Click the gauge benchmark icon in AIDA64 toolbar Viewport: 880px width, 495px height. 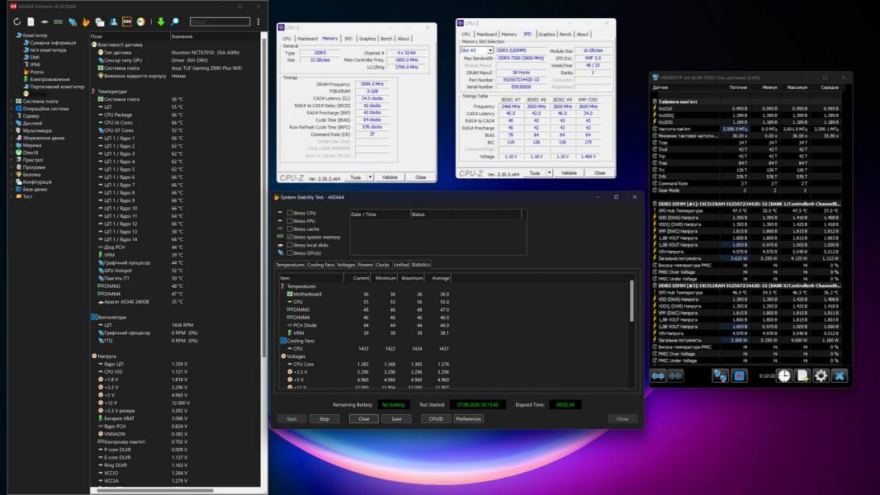pos(141,21)
